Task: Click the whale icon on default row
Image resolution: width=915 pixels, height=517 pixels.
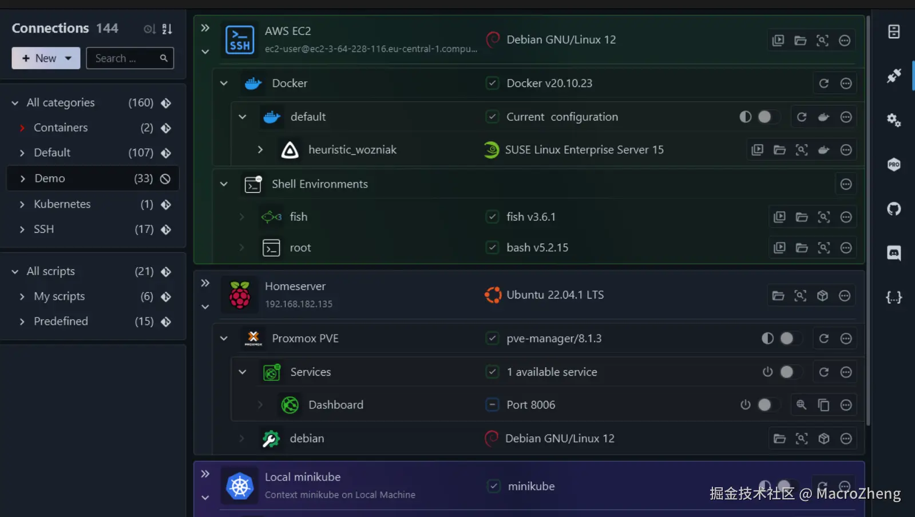Action: pos(824,117)
